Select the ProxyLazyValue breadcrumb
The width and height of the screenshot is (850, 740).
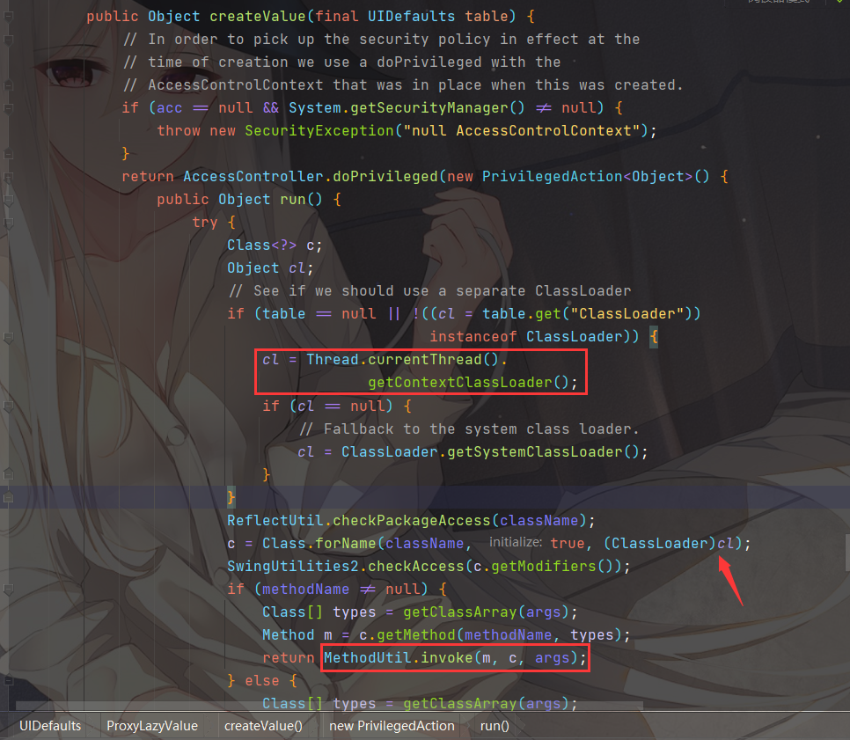(x=151, y=726)
